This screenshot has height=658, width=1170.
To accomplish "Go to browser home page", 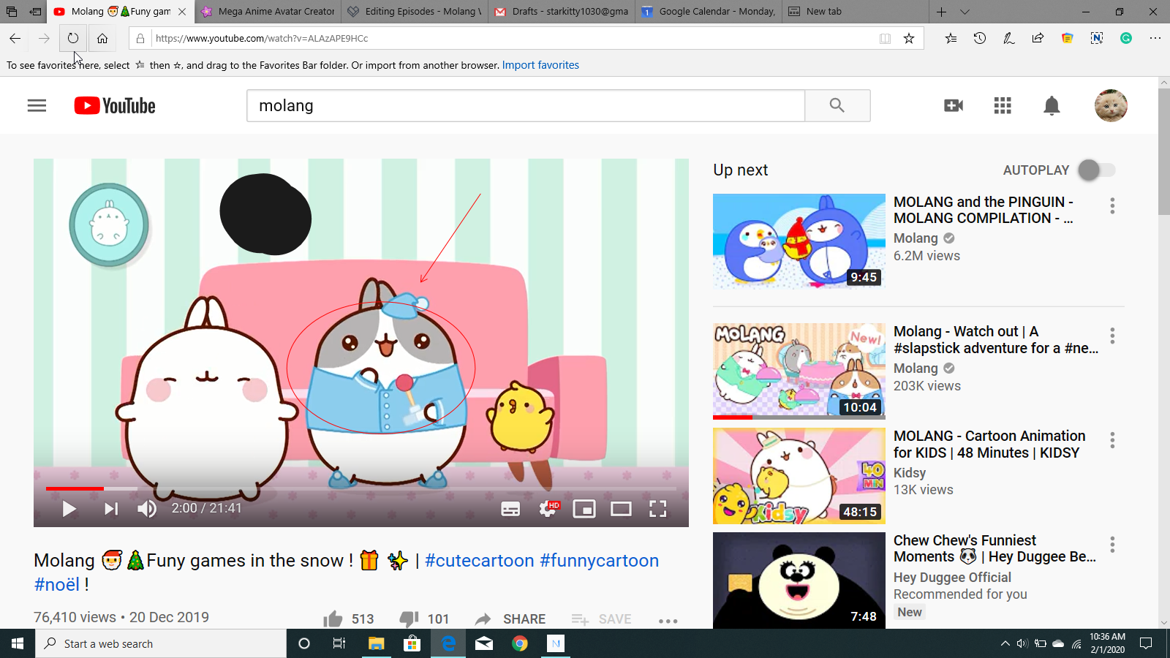I will pyautogui.click(x=102, y=38).
